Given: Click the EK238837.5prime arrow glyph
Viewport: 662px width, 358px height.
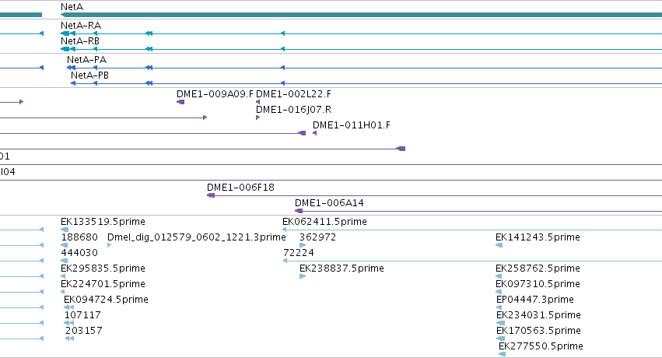Looking at the screenshot, I should point(303,276).
